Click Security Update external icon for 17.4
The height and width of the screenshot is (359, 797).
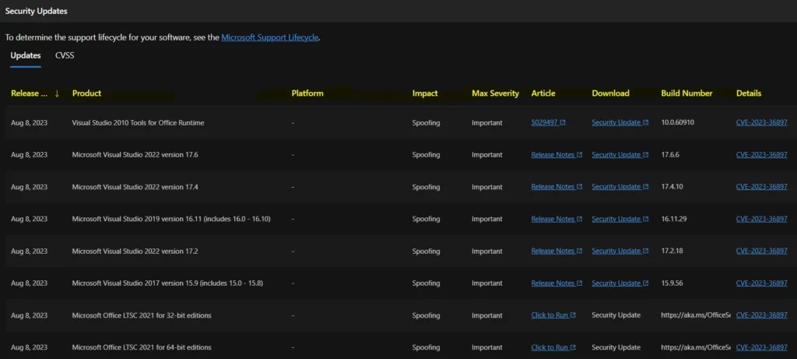coord(645,187)
